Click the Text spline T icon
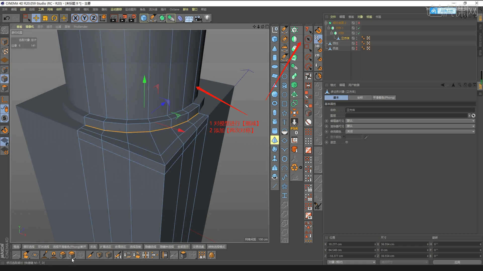This screenshot has width=483, height=271. pyautogui.click(x=284, y=122)
